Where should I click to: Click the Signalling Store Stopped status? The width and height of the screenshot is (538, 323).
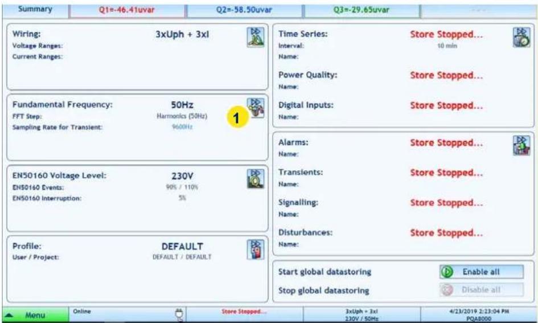pos(446,203)
